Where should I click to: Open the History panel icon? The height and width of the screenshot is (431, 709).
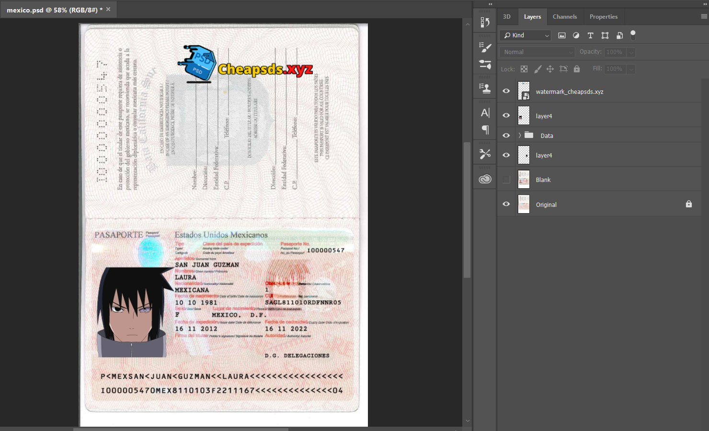(x=485, y=23)
